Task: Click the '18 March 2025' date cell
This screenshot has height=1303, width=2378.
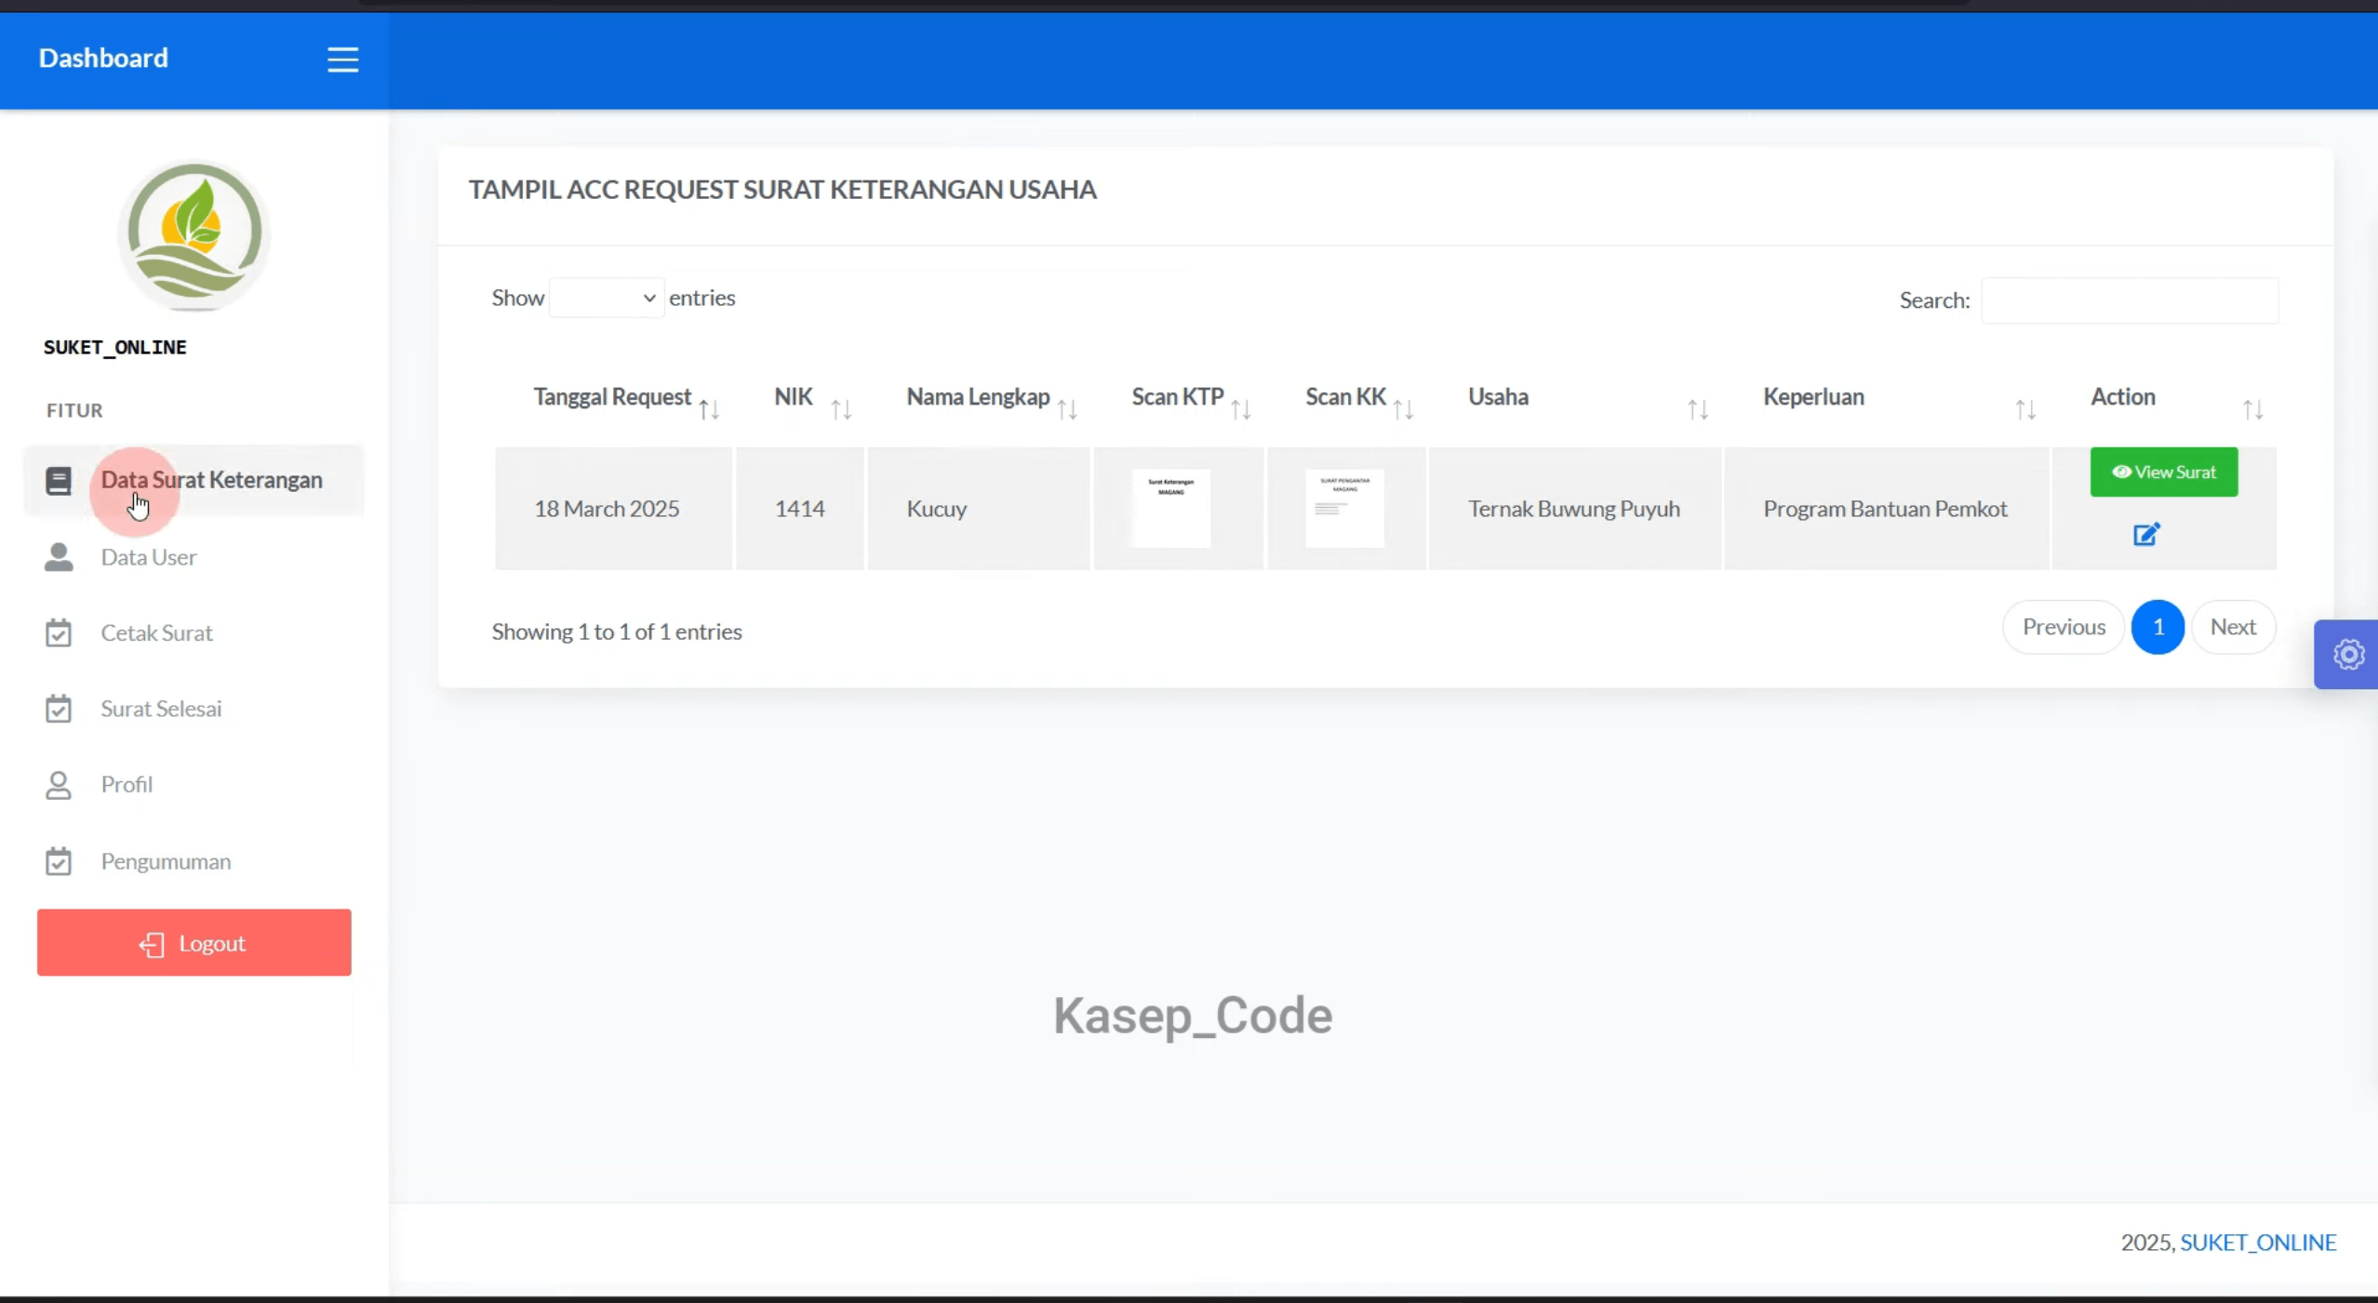Action: pos(613,509)
